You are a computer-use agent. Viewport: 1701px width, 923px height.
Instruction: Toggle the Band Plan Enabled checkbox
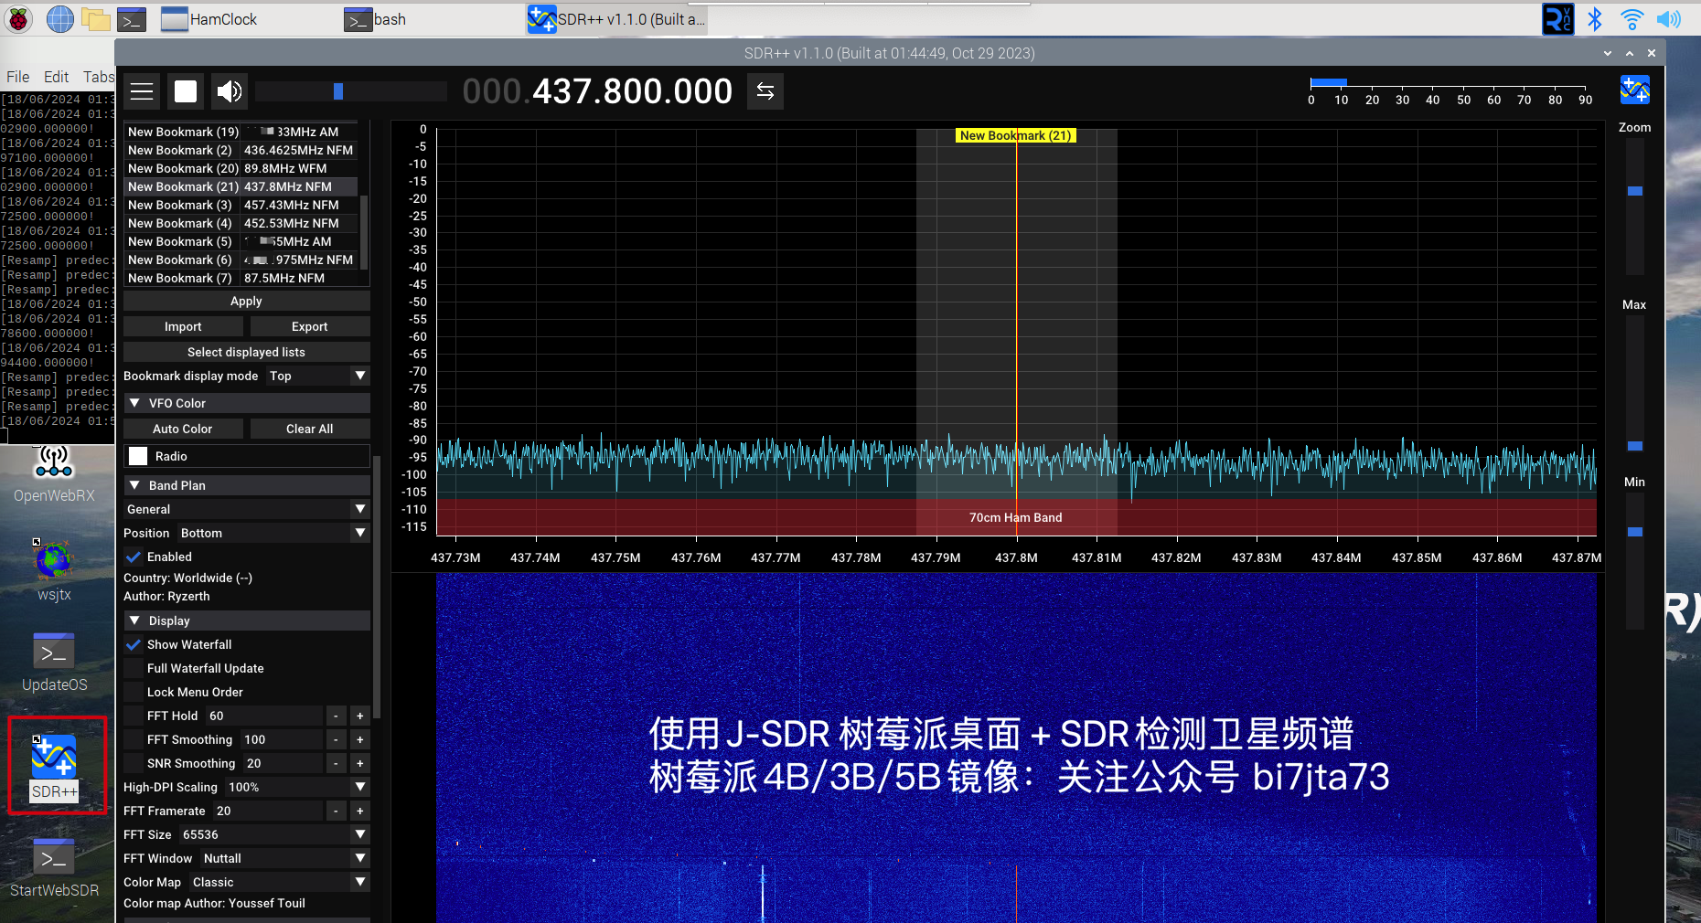pos(134,557)
